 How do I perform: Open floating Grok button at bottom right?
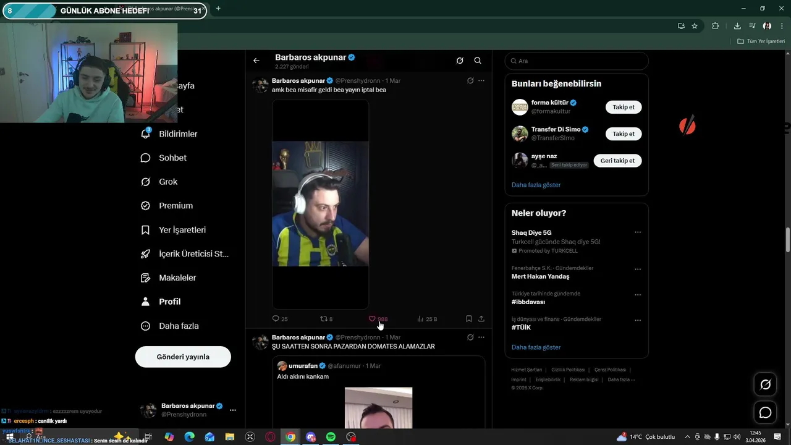[x=765, y=384]
